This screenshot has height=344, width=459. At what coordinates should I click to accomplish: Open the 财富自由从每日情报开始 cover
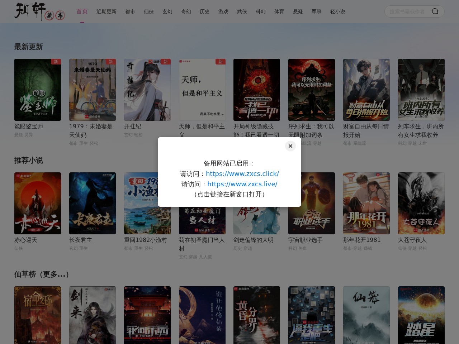point(366,90)
